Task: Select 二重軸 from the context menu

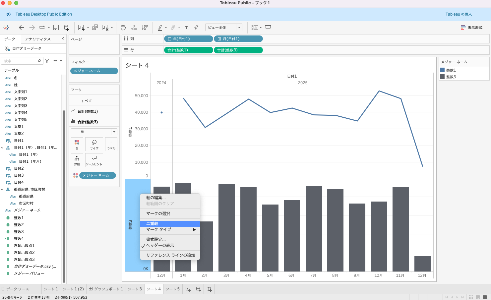Action: pyautogui.click(x=152, y=224)
